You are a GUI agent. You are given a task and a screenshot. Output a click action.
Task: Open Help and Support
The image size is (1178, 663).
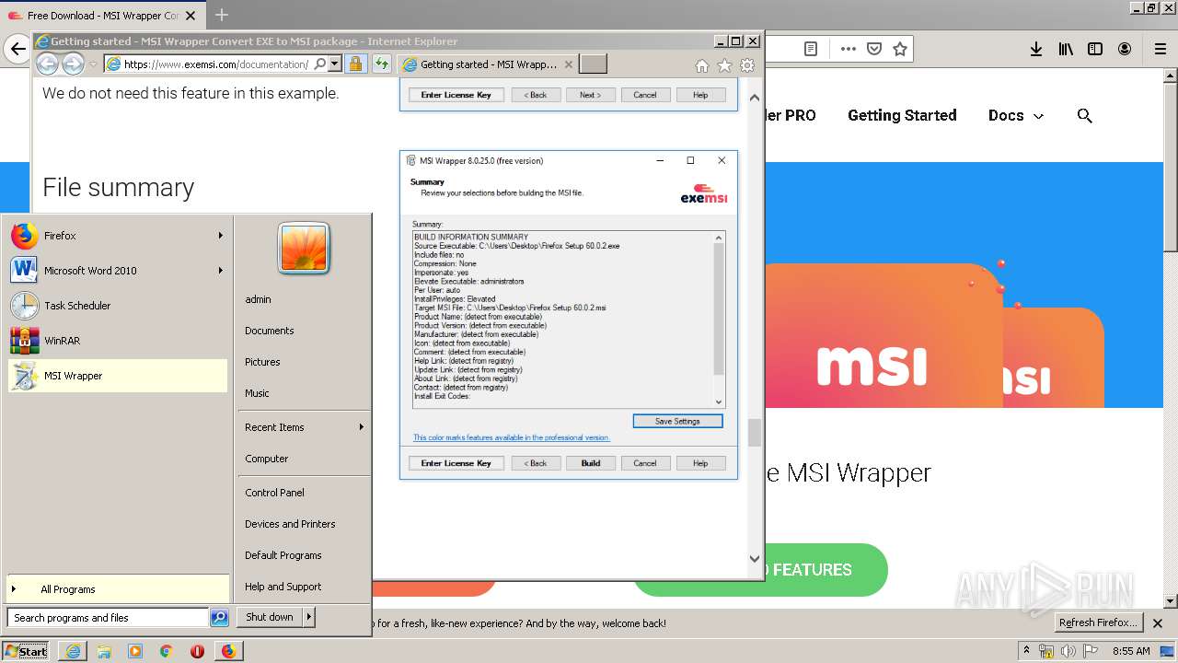click(x=283, y=587)
